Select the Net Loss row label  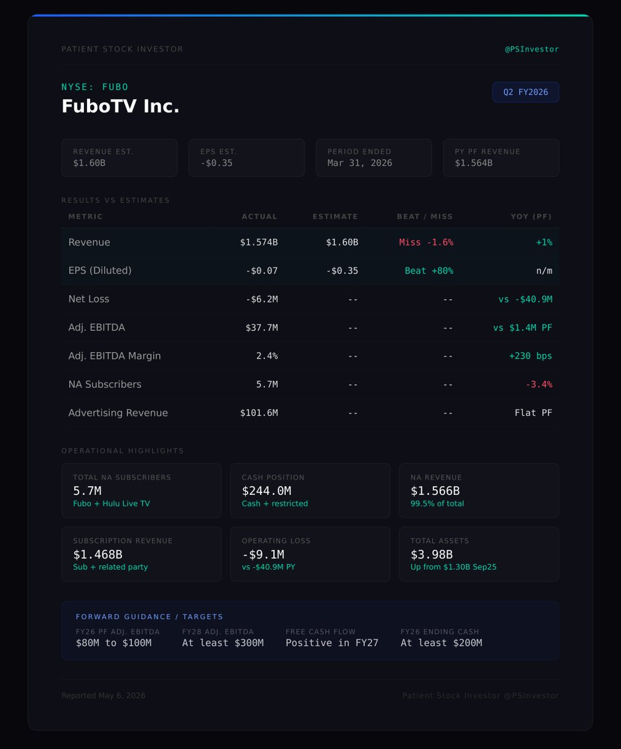(88, 299)
